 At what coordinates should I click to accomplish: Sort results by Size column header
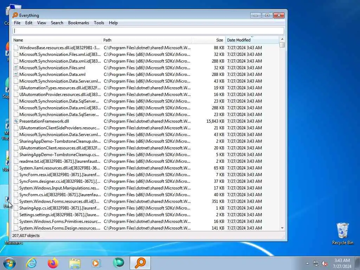208,40
